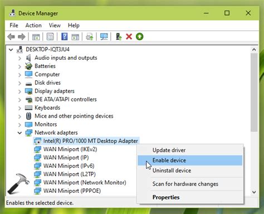
Task: Collapse the Network adapters chevron
Action: pyautogui.click(x=19, y=133)
